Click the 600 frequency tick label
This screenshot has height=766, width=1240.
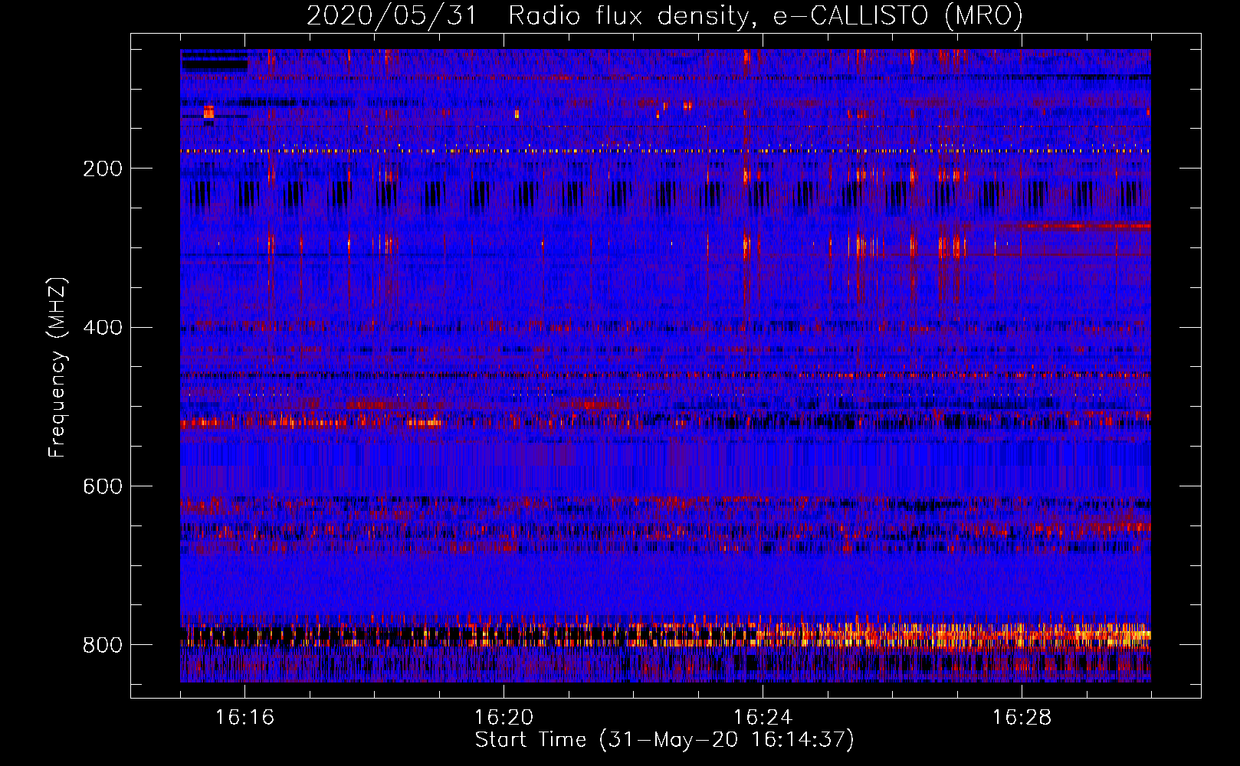[103, 486]
